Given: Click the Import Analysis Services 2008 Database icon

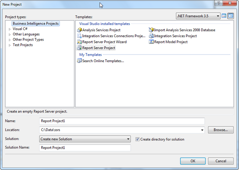Looking at the screenshot, I should [x=151, y=30].
